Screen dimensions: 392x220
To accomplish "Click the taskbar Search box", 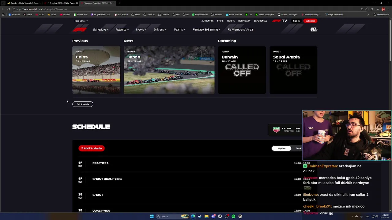I will (x=173, y=216).
